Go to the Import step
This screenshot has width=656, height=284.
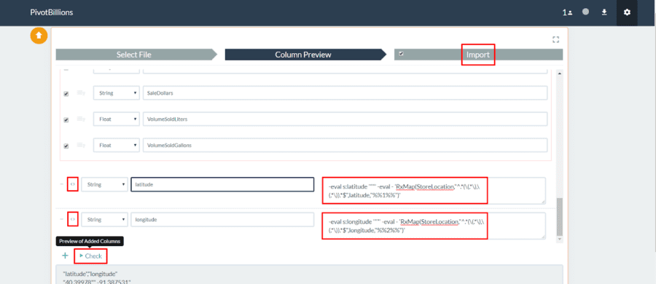(478, 55)
